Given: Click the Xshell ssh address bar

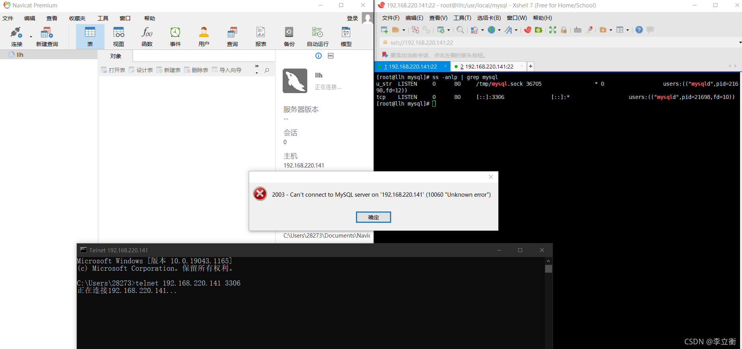Looking at the screenshot, I should pyautogui.click(x=560, y=42).
